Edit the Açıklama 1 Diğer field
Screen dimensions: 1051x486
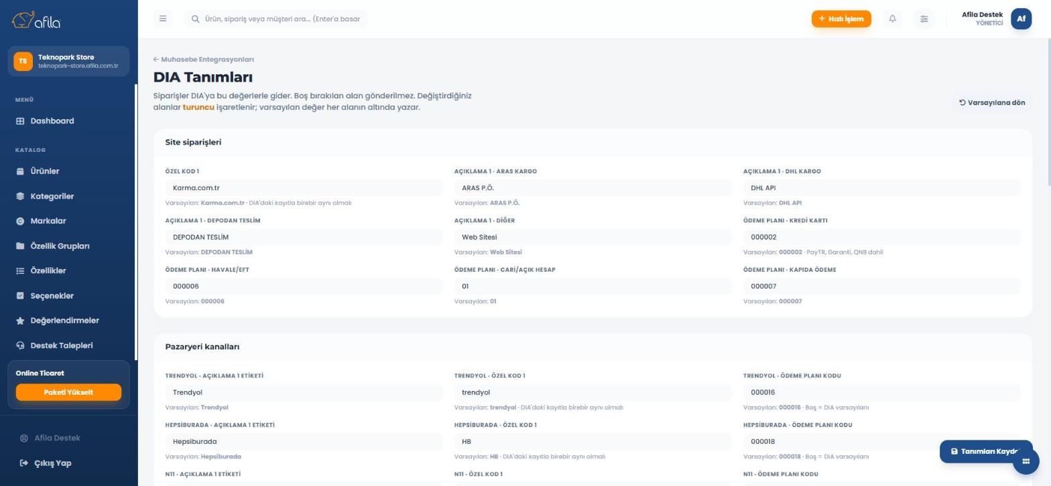tap(593, 237)
